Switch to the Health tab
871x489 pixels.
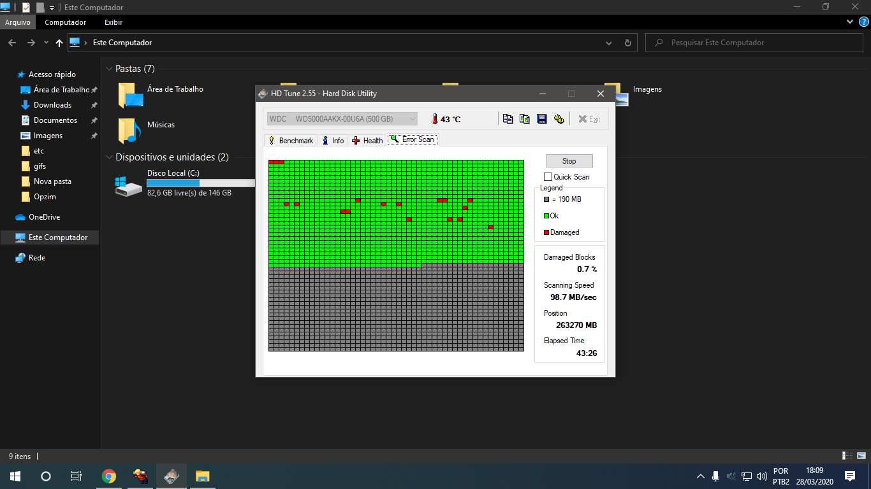(x=367, y=140)
